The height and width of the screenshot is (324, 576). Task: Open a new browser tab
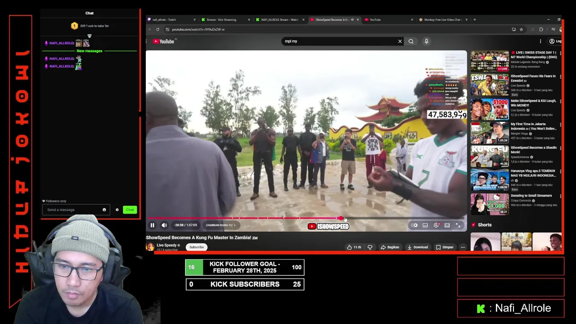(475, 20)
